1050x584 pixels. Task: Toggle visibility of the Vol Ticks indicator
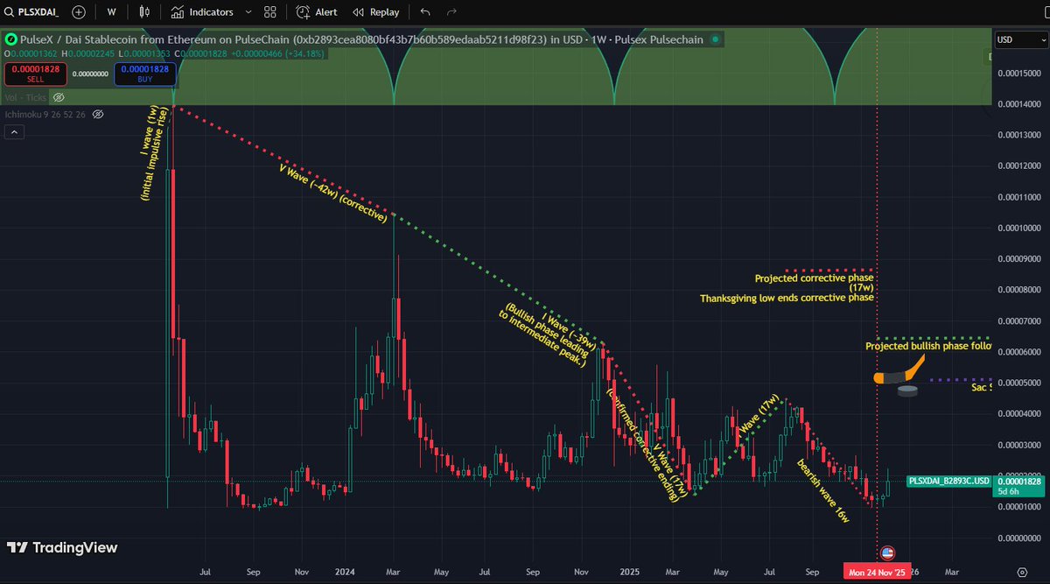(59, 97)
